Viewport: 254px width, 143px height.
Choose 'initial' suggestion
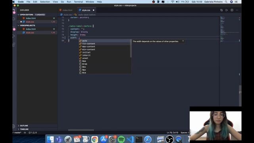tap(104, 52)
